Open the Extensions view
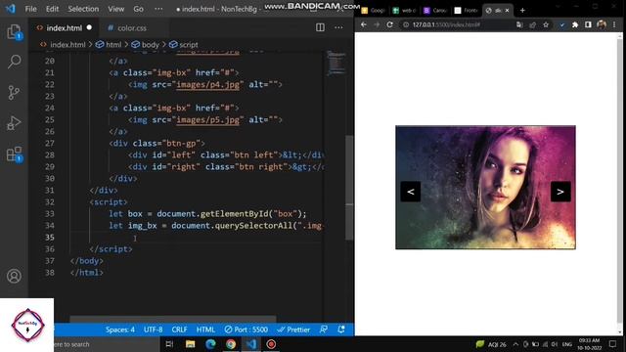This screenshot has height=352, width=626. [14, 154]
